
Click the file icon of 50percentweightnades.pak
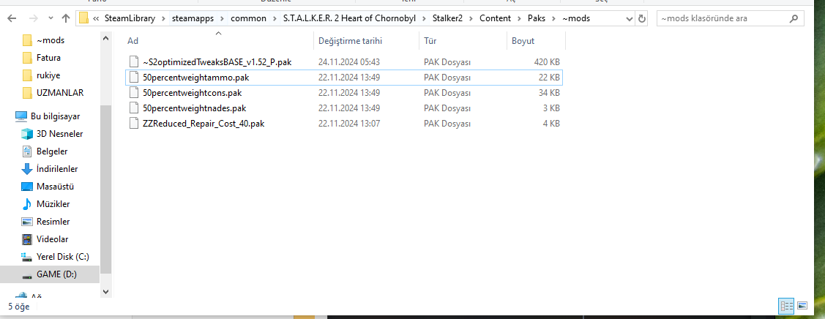(x=134, y=108)
